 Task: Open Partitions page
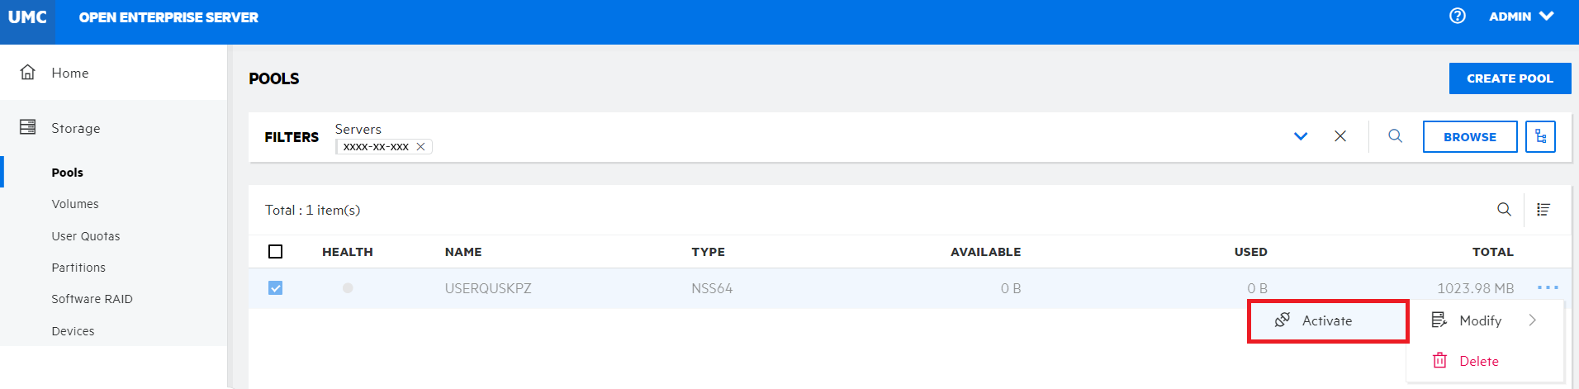click(x=78, y=268)
